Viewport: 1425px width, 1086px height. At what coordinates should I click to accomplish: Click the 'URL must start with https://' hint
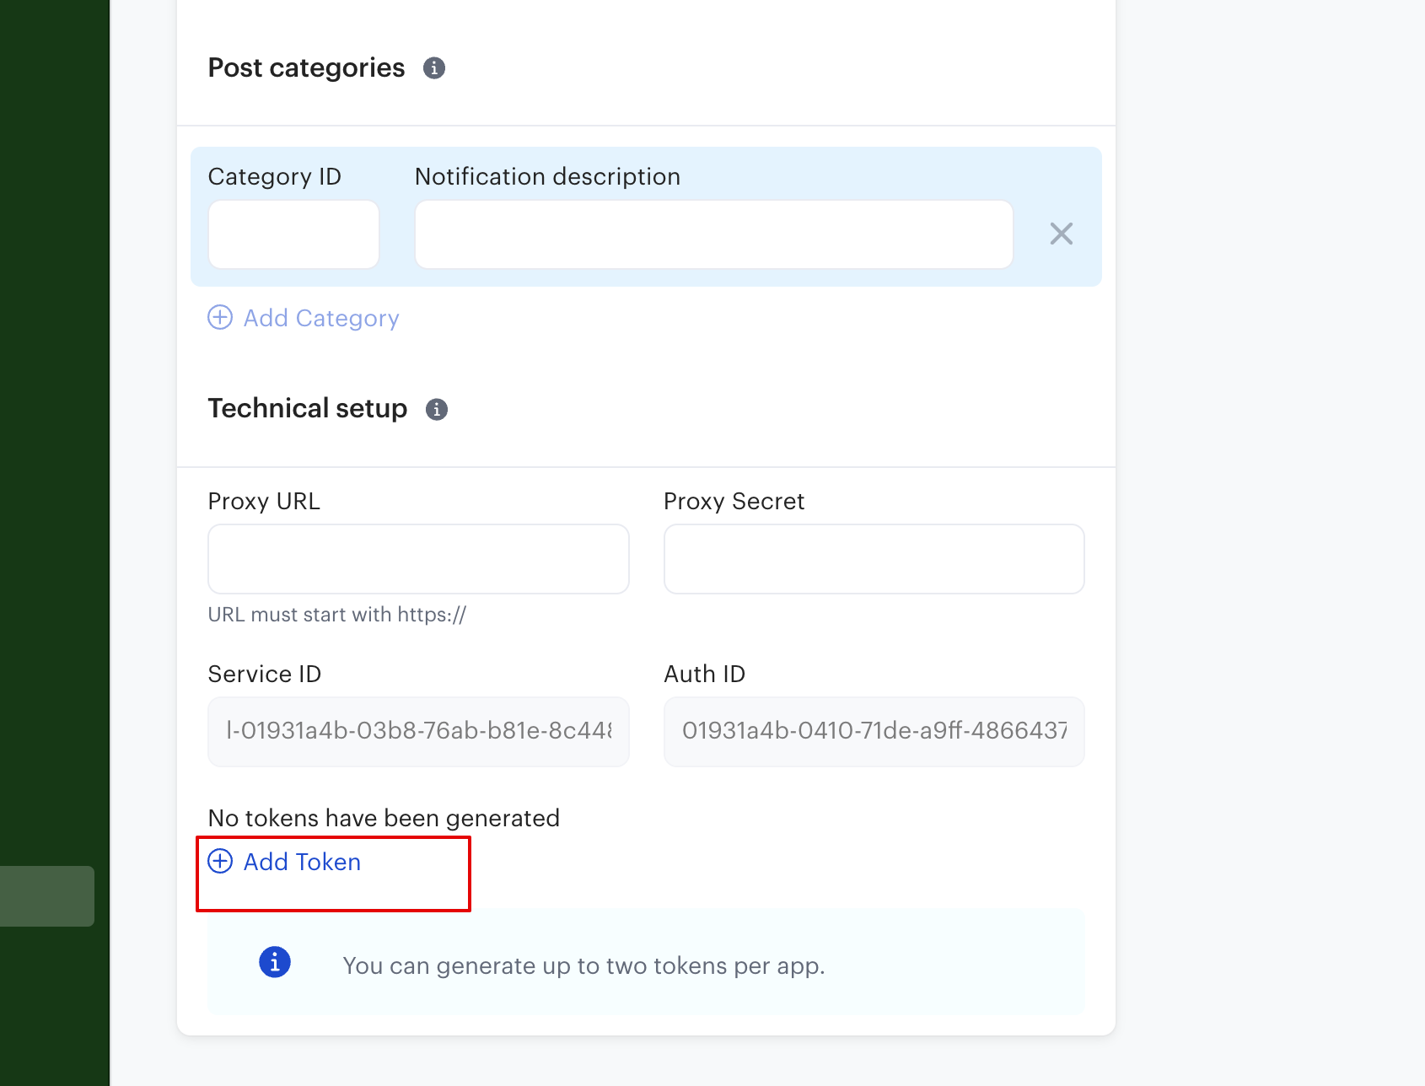[336, 615]
